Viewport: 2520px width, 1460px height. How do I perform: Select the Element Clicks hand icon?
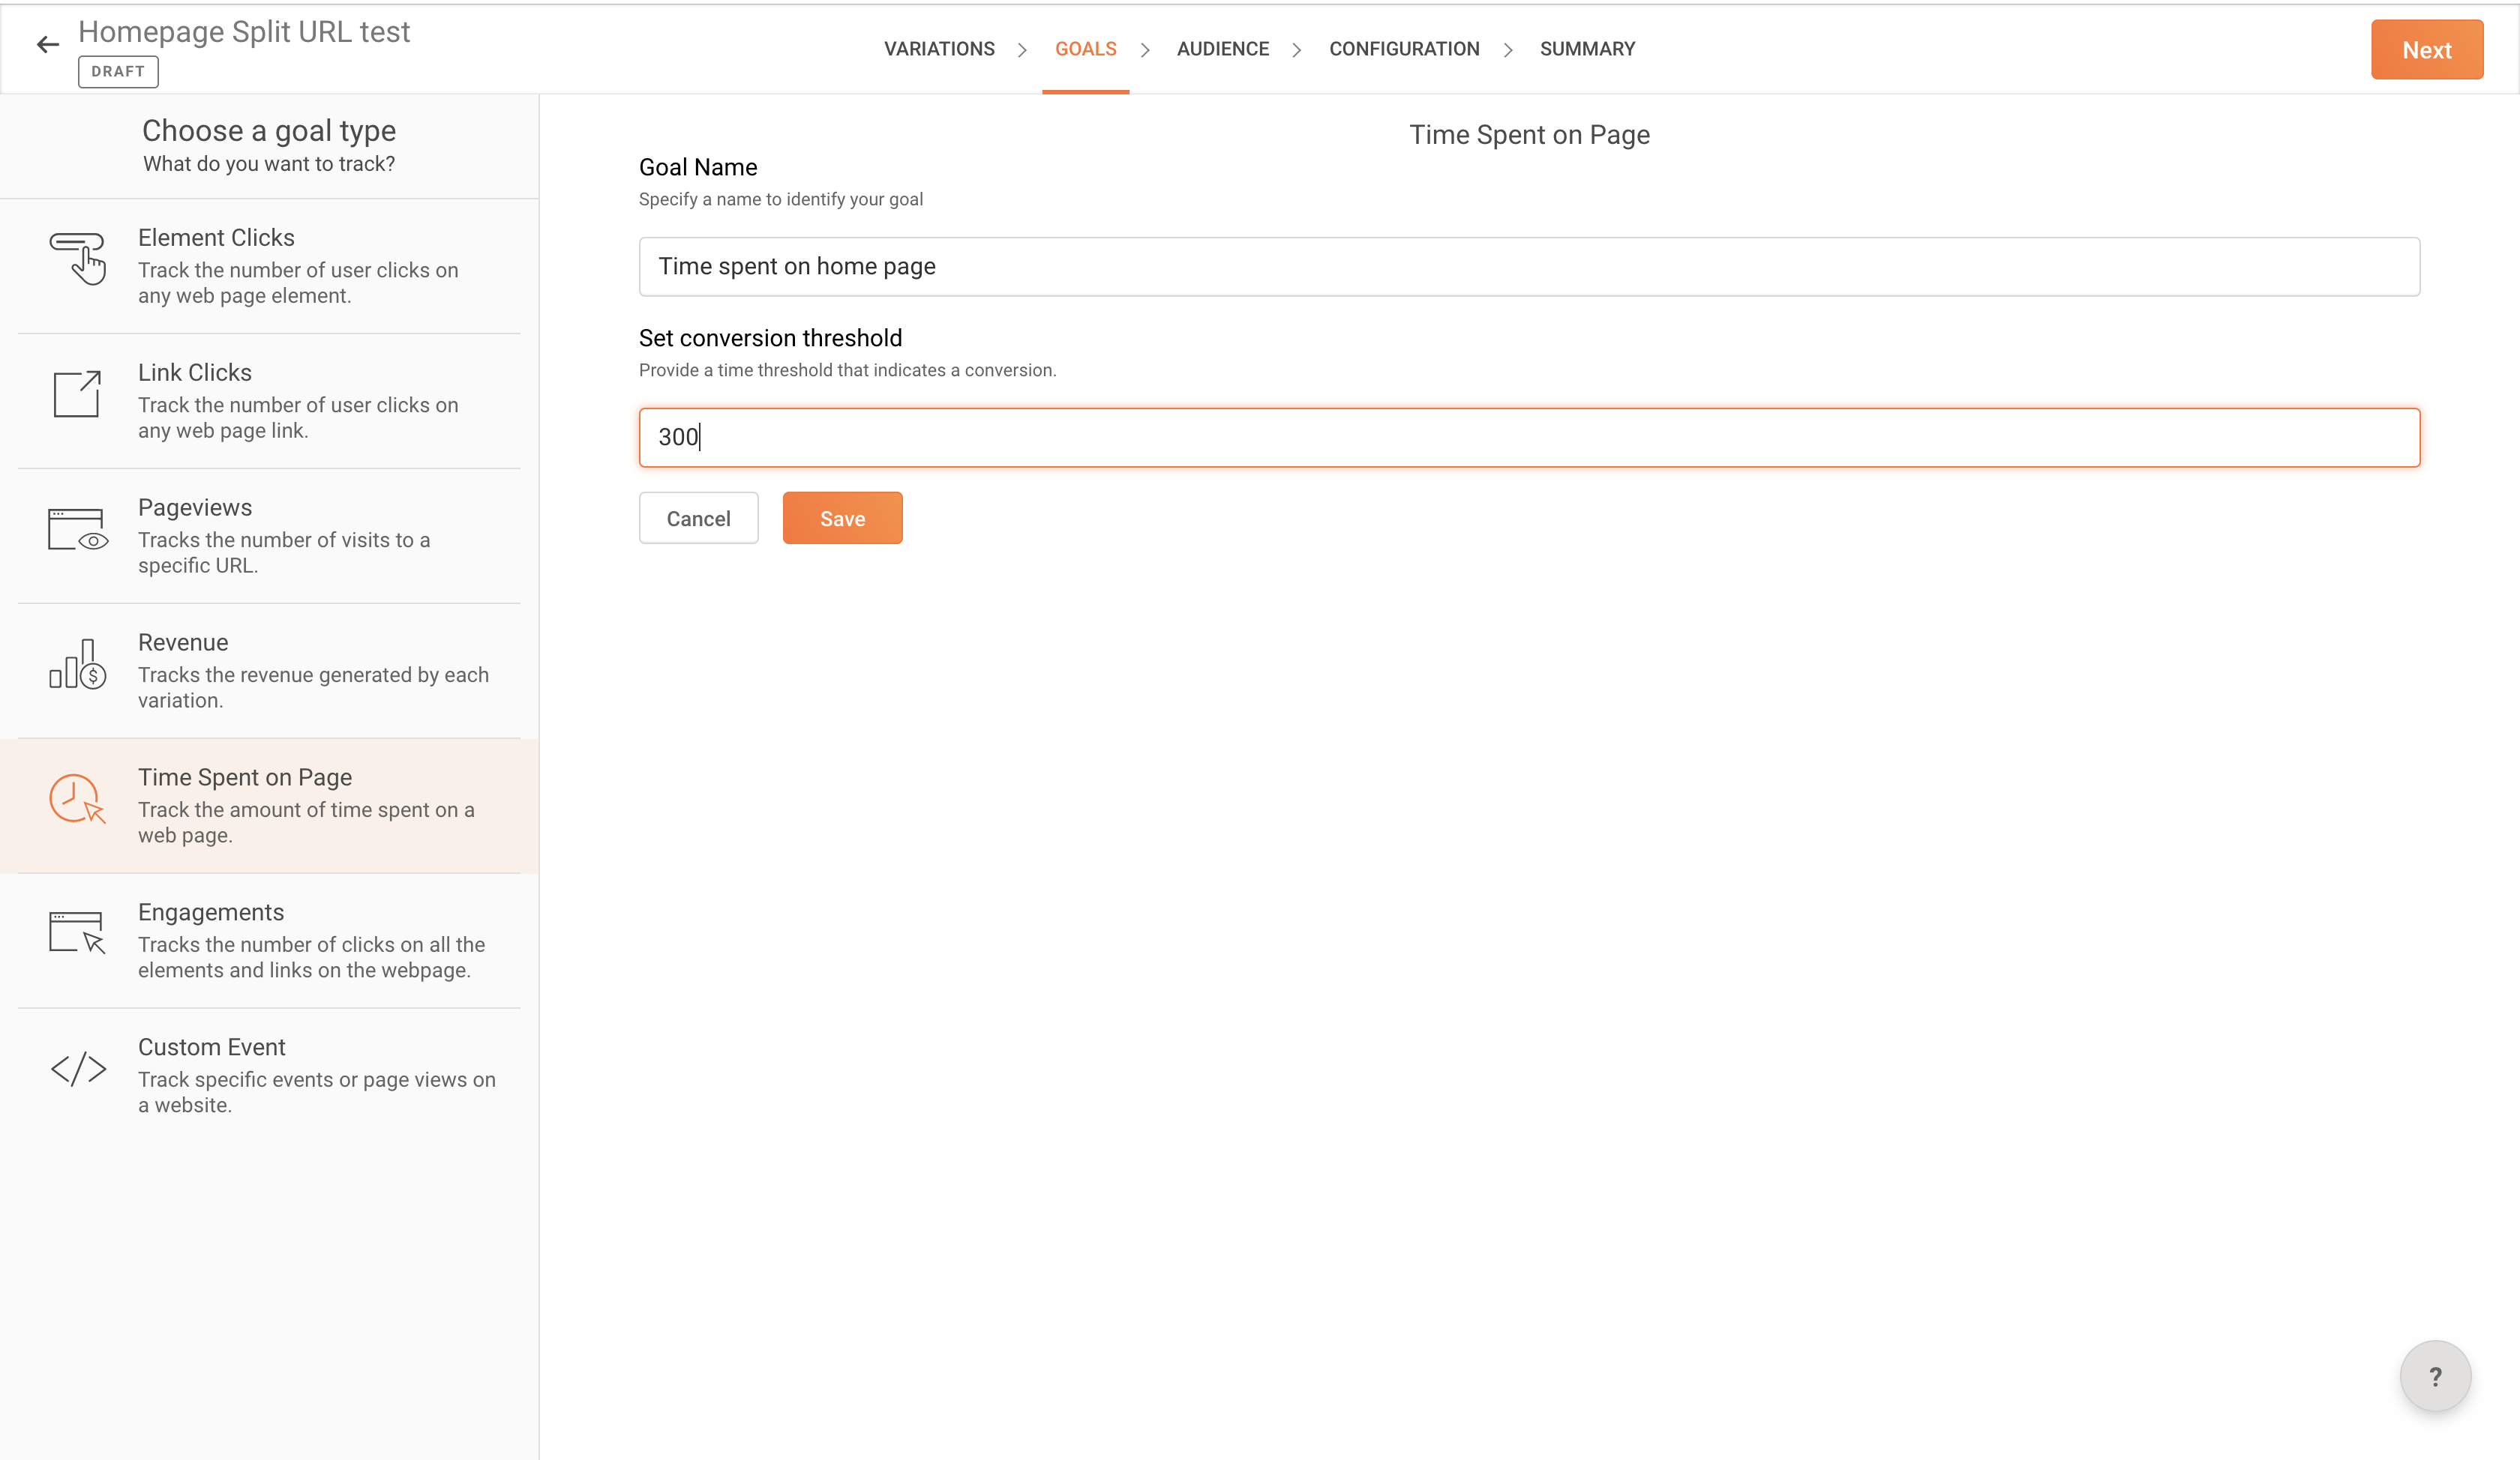(78, 259)
